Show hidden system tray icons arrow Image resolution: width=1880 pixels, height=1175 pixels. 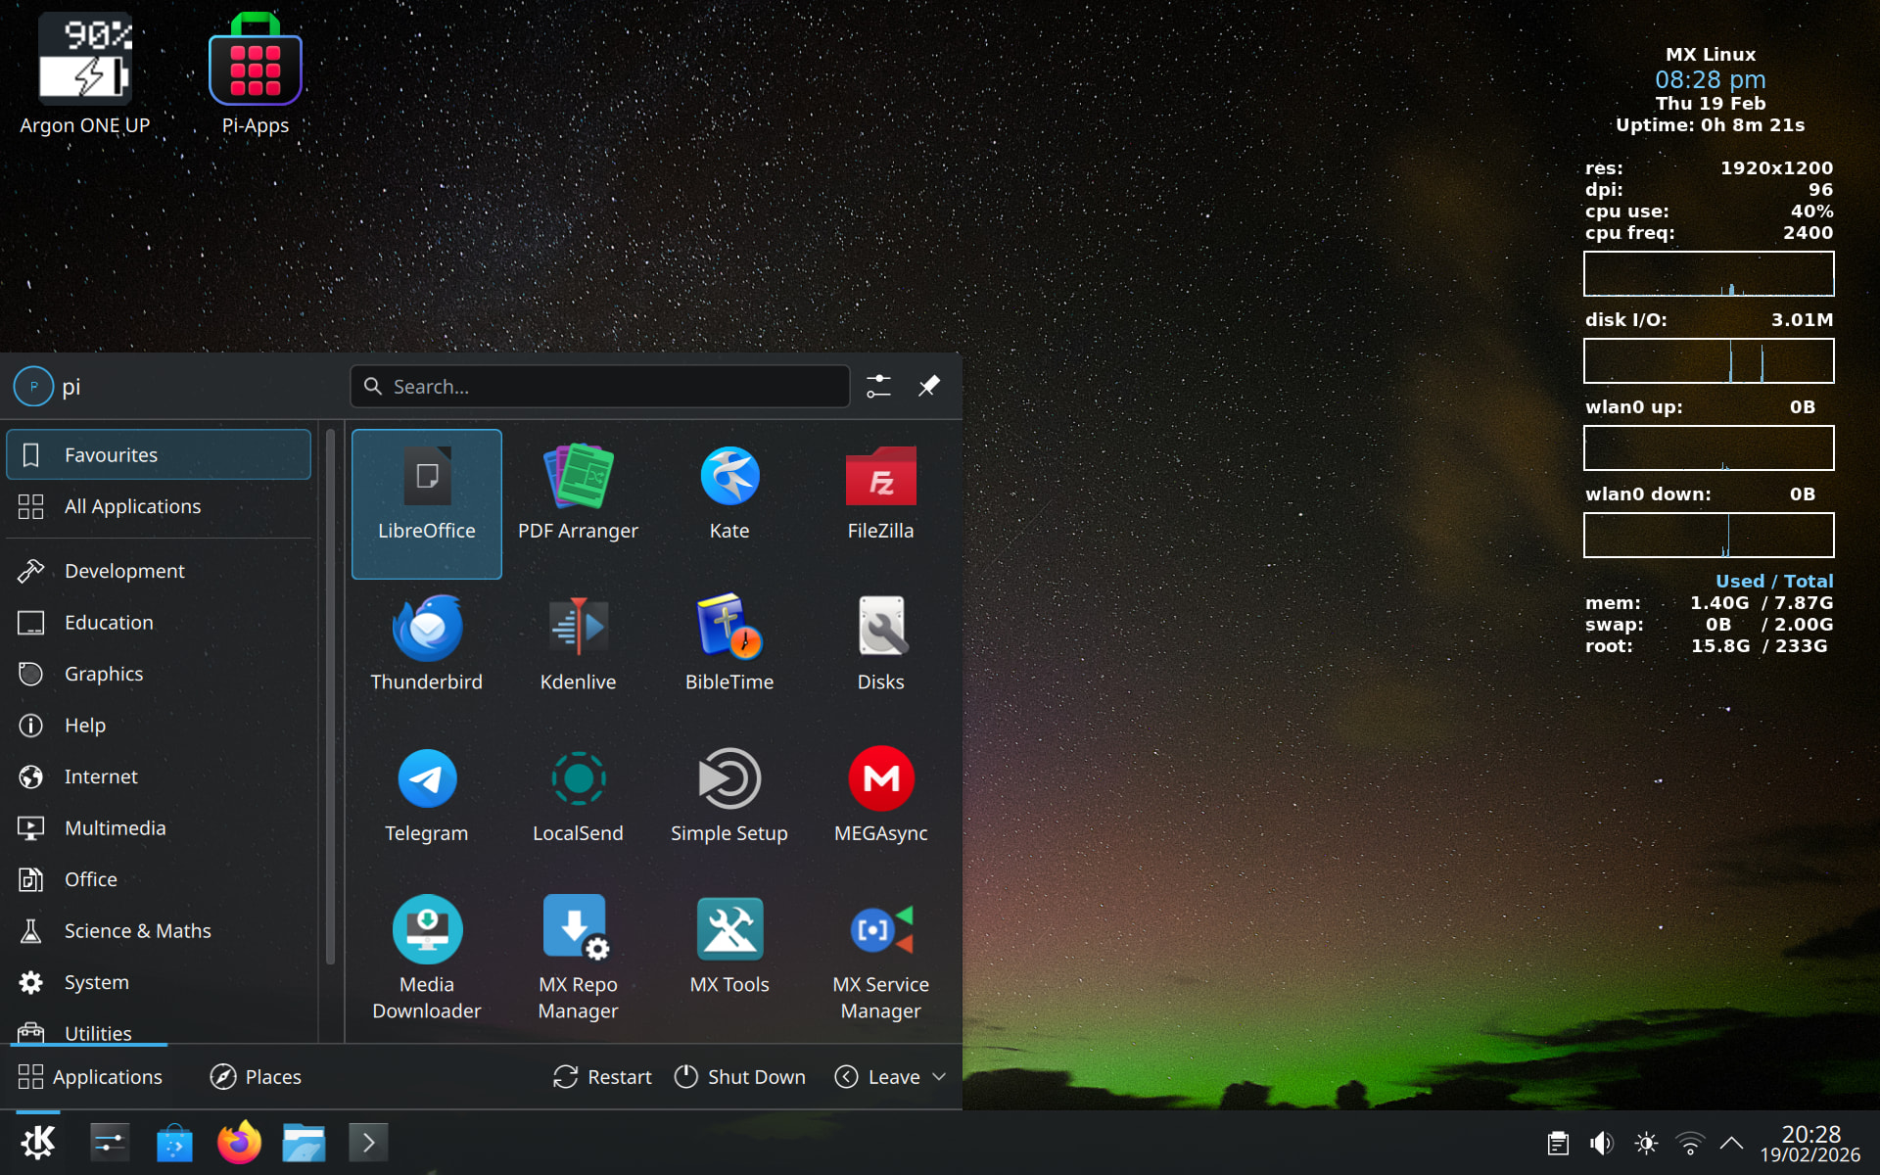click(x=1731, y=1143)
